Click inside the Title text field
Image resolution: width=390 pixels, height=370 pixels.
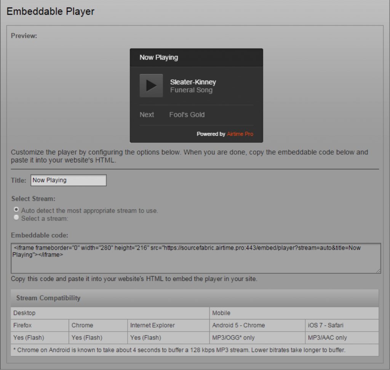click(x=68, y=180)
